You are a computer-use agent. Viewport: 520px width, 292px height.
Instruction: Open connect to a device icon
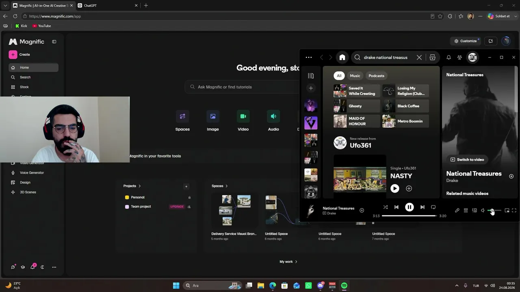click(x=474, y=210)
